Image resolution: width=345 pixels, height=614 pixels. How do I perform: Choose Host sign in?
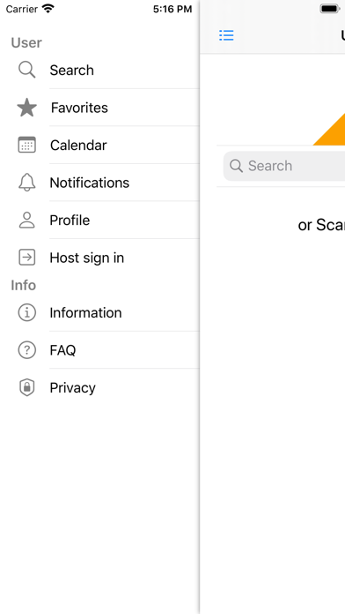click(x=99, y=258)
